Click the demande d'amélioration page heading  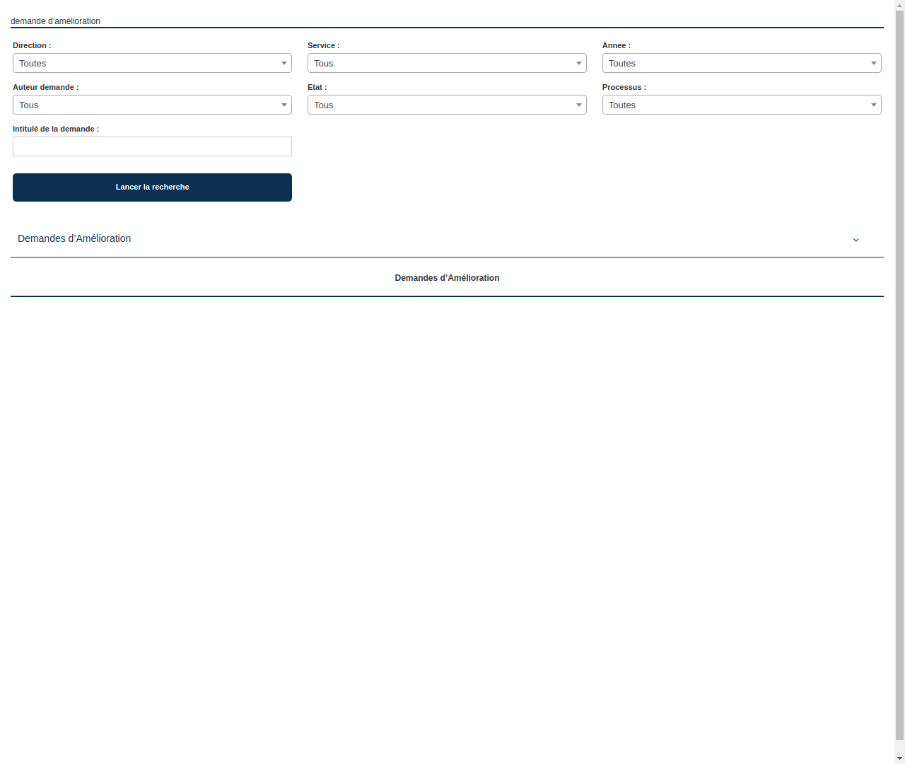tap(55, 21)
